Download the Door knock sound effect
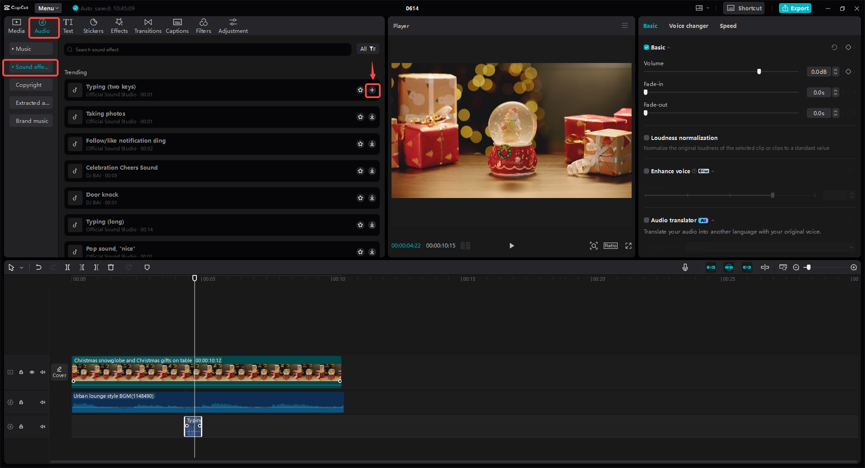Screen dimensions: 865x468 372,198
